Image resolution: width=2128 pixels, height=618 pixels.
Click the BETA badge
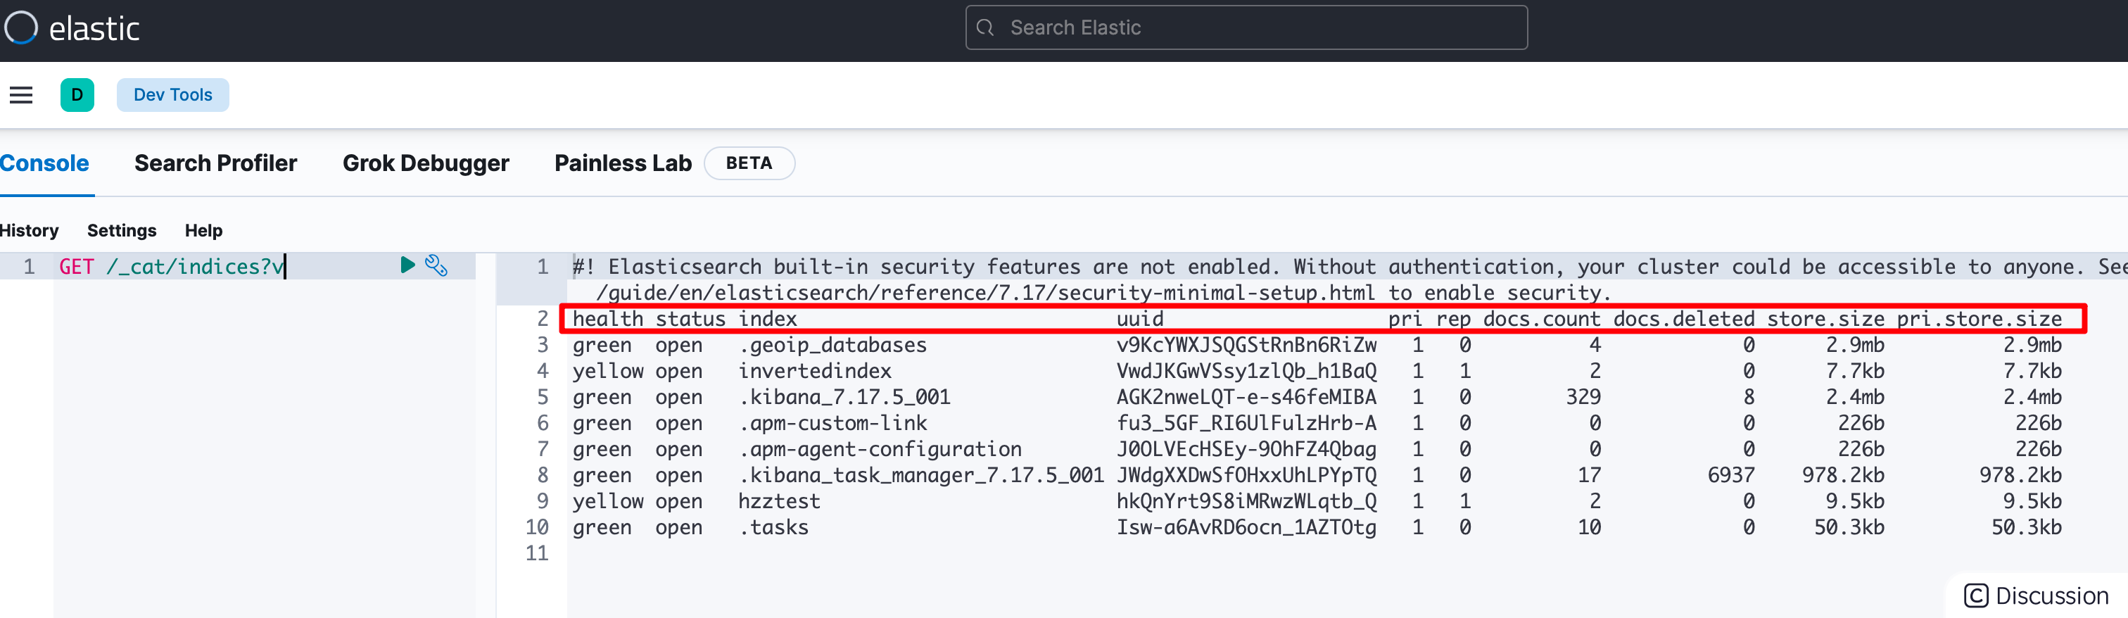pos(749,163)
